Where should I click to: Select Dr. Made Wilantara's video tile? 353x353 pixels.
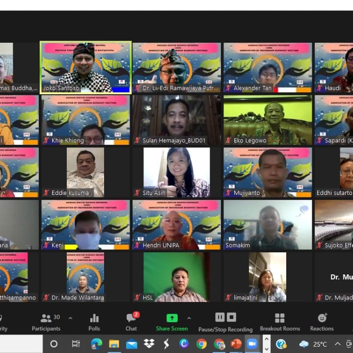tap(85, 277)
